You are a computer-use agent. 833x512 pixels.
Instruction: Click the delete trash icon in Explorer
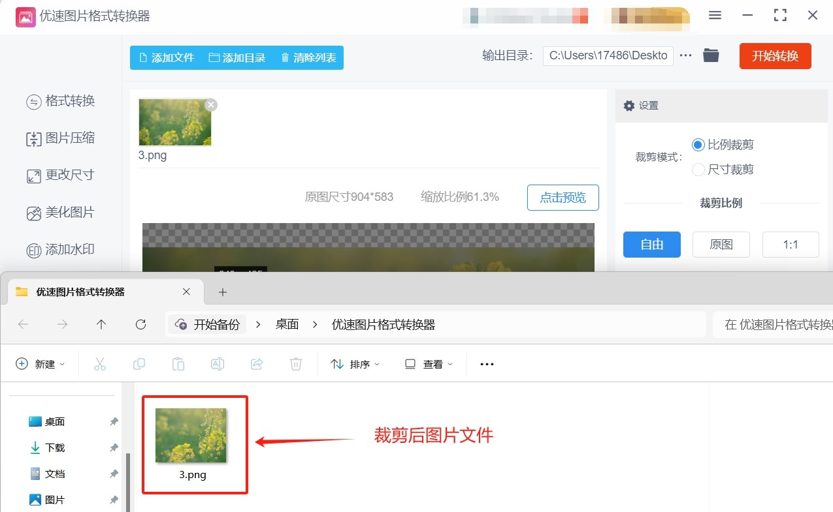coord(296,364)
